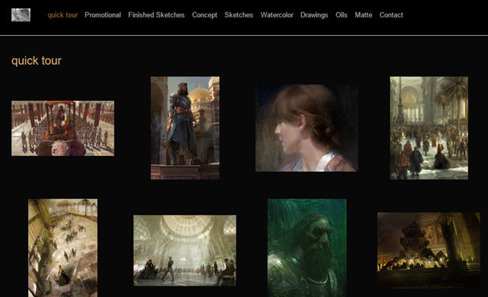
Task: Open the Sketches gallery
Action: 239,15
